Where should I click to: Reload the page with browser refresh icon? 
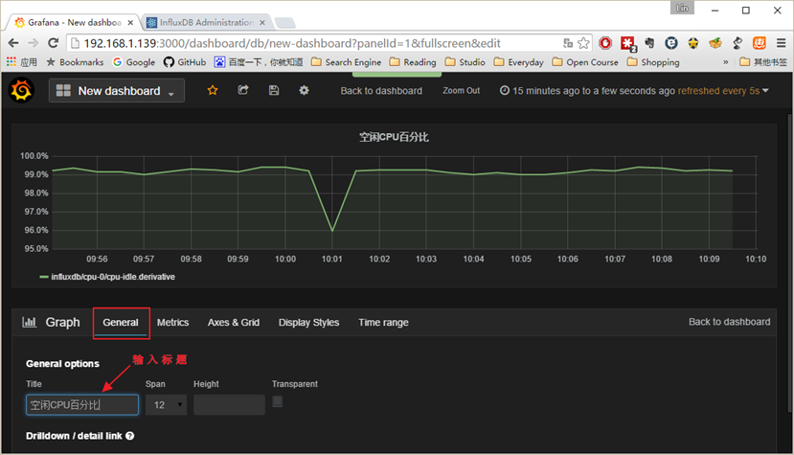[54, 43]
